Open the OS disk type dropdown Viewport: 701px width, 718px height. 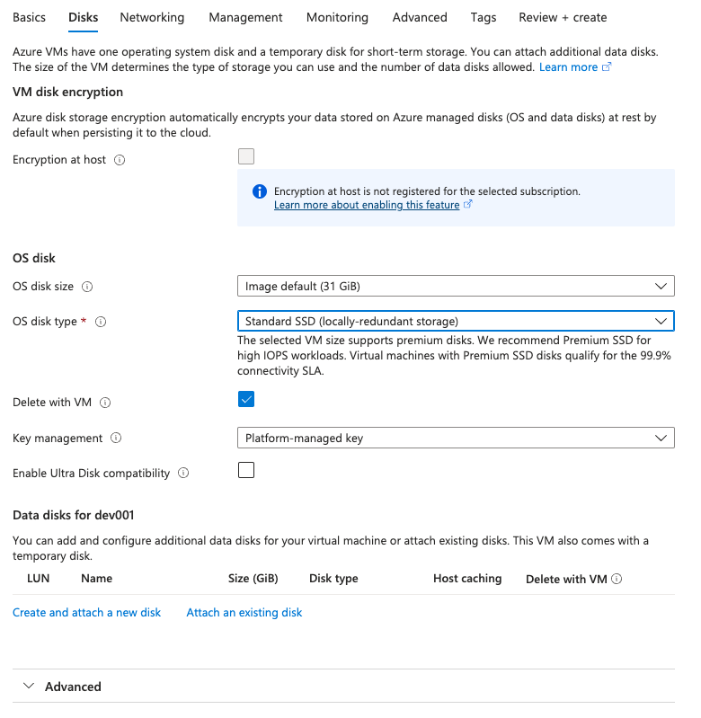[456, 321]
